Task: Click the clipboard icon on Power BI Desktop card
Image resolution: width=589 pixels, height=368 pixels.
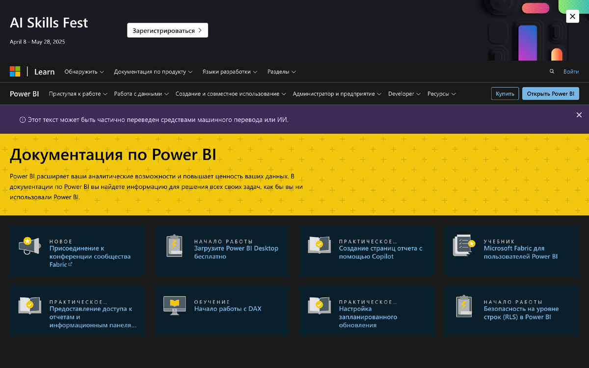Action: (x=174, y=246)
